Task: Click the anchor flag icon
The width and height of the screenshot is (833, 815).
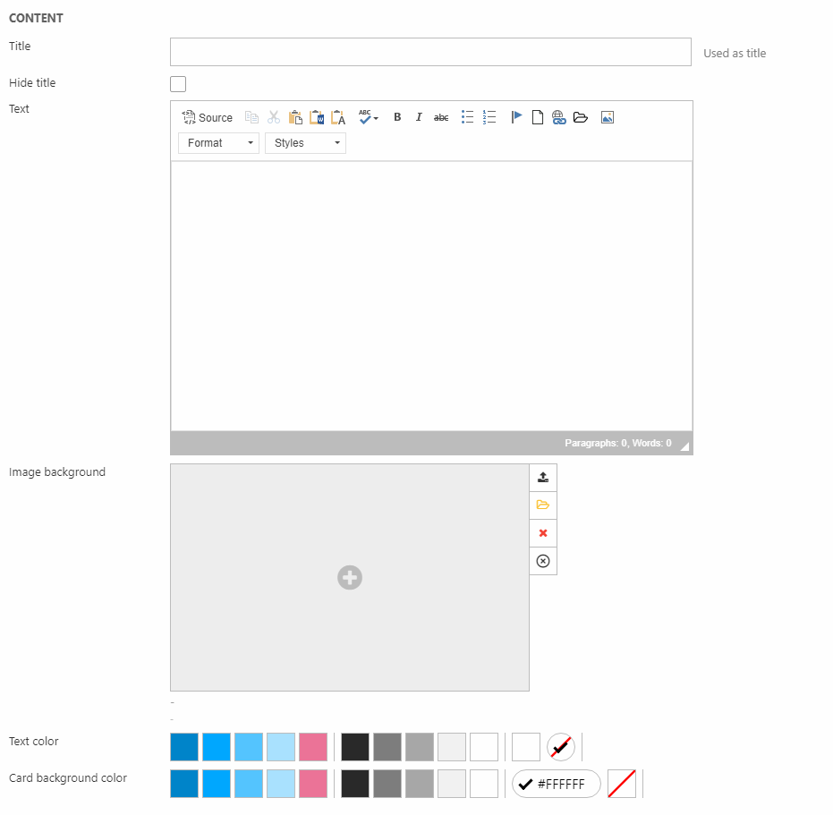Action: tap(516, 117)
